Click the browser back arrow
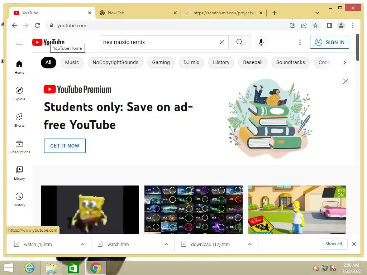Image resolution: width=367 pixels, height=275 pixels. pos(14,25)
